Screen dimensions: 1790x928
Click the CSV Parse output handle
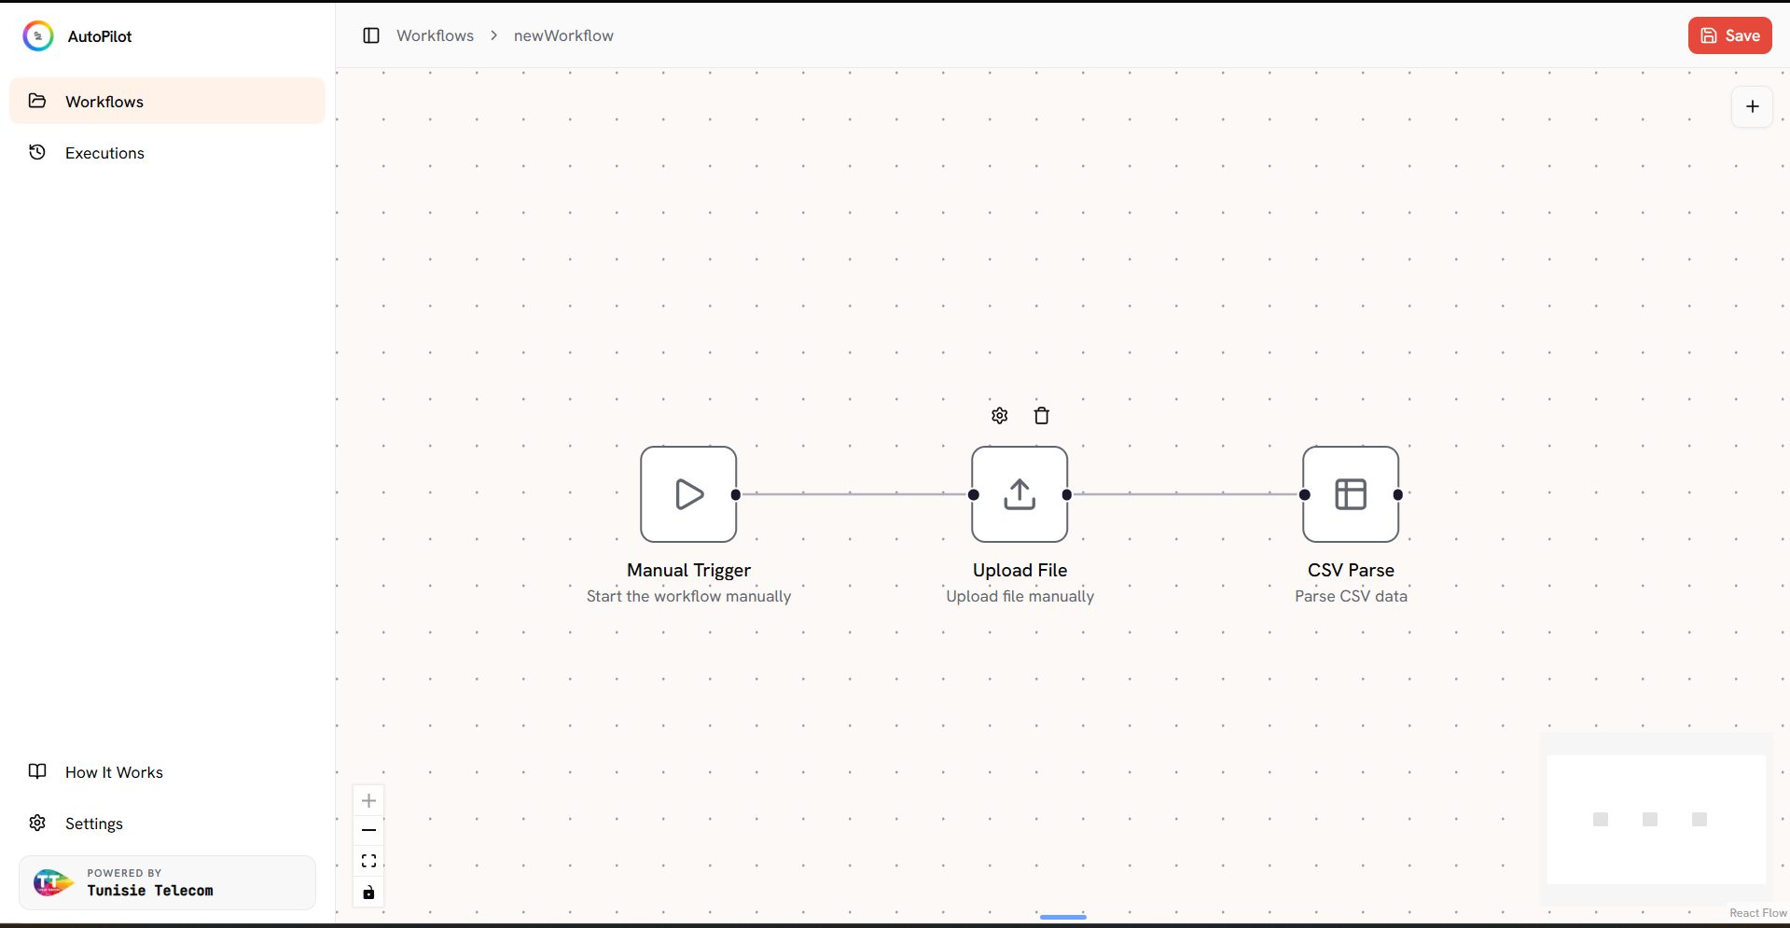1398,495
